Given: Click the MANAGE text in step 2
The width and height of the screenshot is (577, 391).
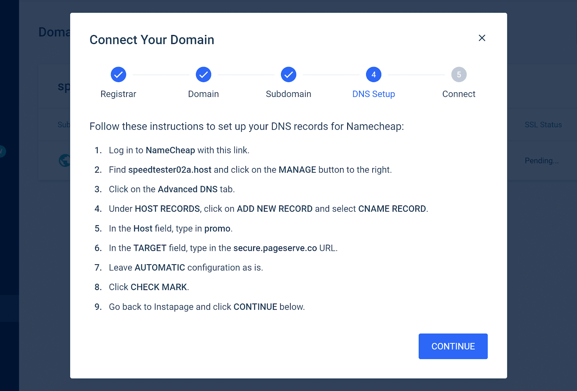Looking at the screenshot, I should tap(297, 170).
